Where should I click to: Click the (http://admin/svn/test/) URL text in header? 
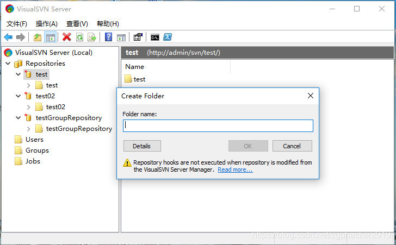tap(184, 53)
